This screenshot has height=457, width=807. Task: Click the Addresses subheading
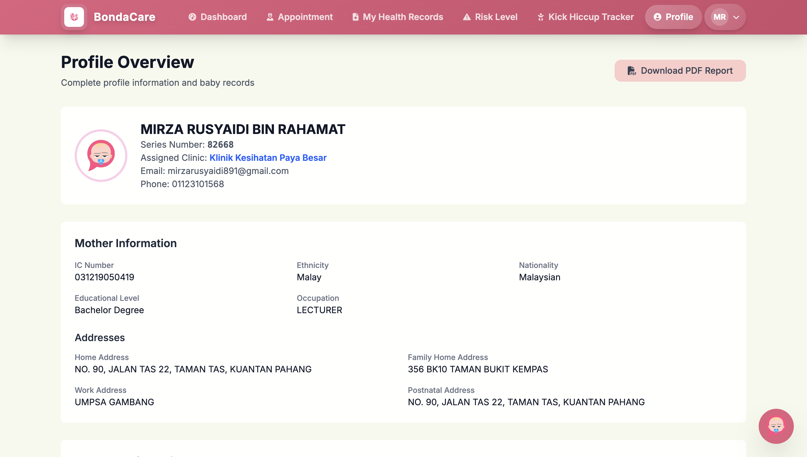100,338
